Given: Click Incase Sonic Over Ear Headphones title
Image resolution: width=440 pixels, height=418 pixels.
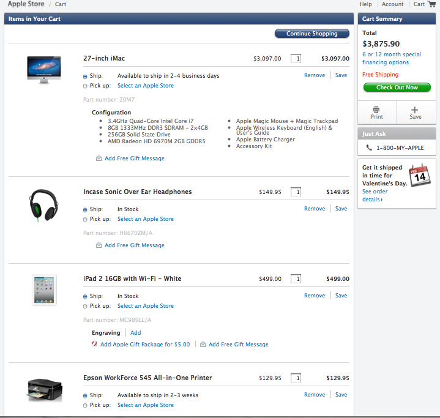Looking at the screenshot, I should pos(138,192).
